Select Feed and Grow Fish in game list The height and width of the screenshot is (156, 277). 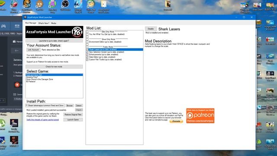click(54, 75)
